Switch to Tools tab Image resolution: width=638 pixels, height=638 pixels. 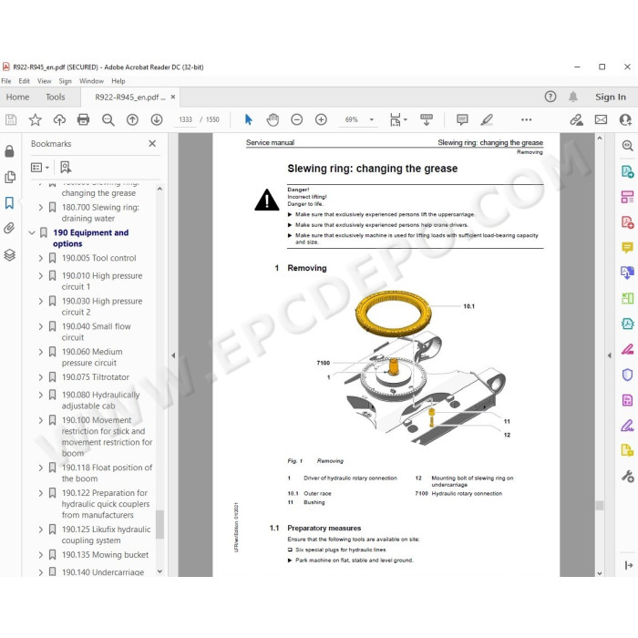click(x=56, y=97)
